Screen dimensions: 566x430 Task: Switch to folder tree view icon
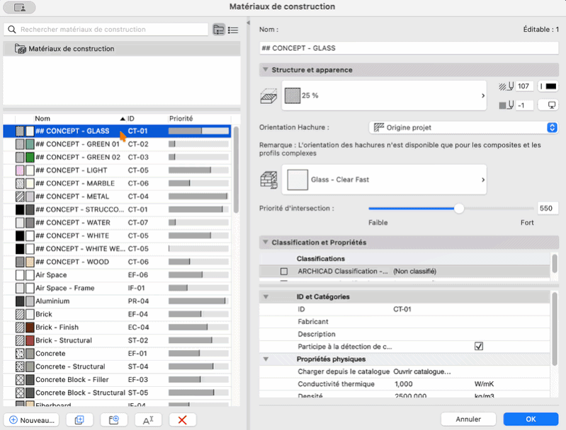[x=218, y=30]
